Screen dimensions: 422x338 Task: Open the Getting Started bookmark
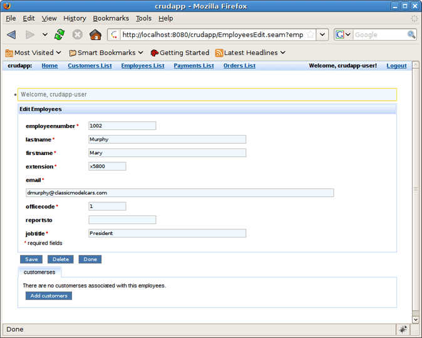tap(179, 53)
